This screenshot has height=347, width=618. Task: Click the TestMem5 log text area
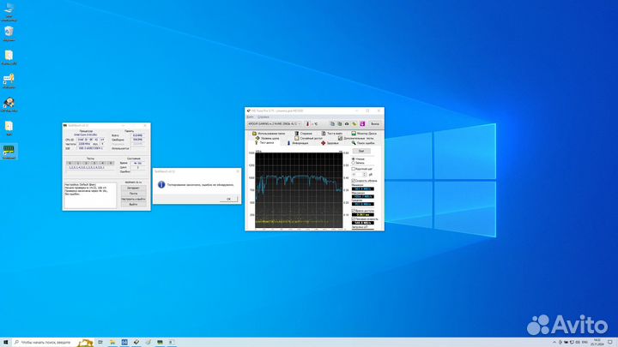[x=90, y=195]
